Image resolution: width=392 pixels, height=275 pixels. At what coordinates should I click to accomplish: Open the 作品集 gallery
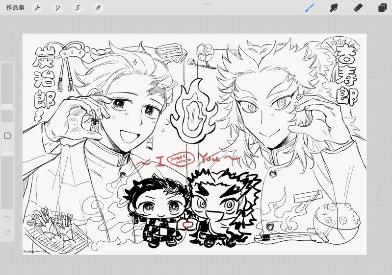coord(15,8)
